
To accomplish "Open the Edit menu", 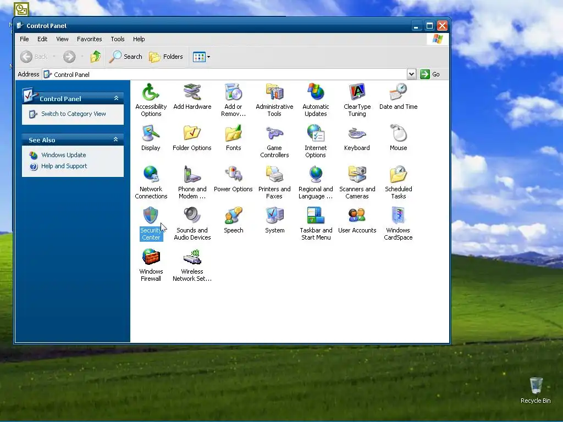I will pyautogui.click(x=42, y=39).
